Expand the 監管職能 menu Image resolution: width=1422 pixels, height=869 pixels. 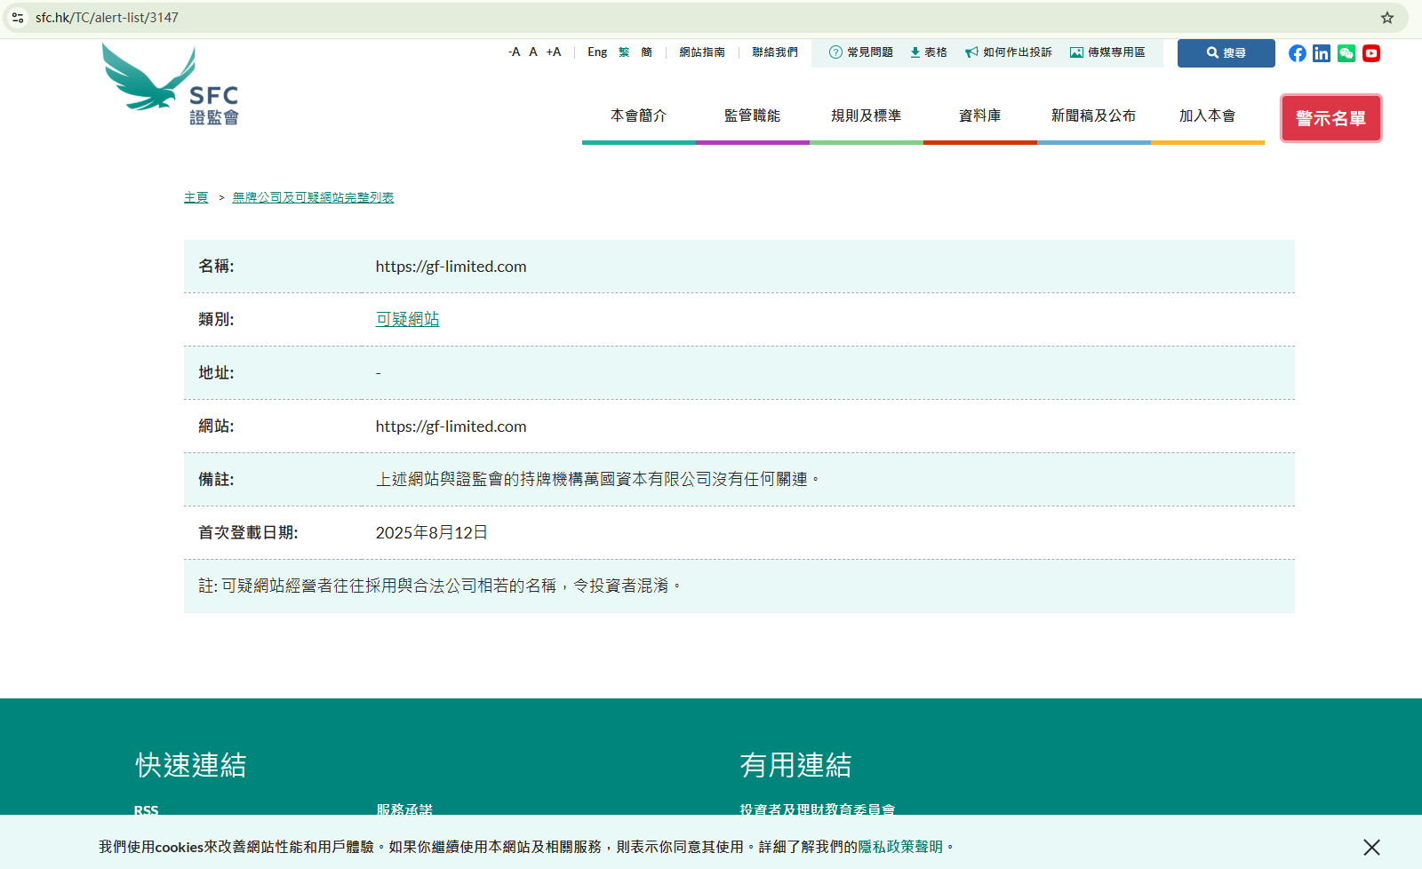click(752, 116)
